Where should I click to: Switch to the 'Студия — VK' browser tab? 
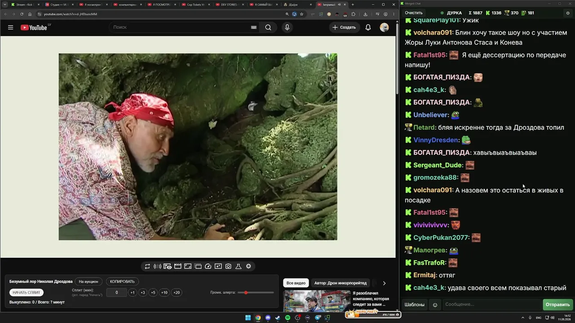pyautogui.click(x=59, y=4)
